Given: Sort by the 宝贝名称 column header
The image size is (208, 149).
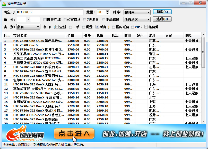Looking at the screenshot, I should [x=39, y=35].
